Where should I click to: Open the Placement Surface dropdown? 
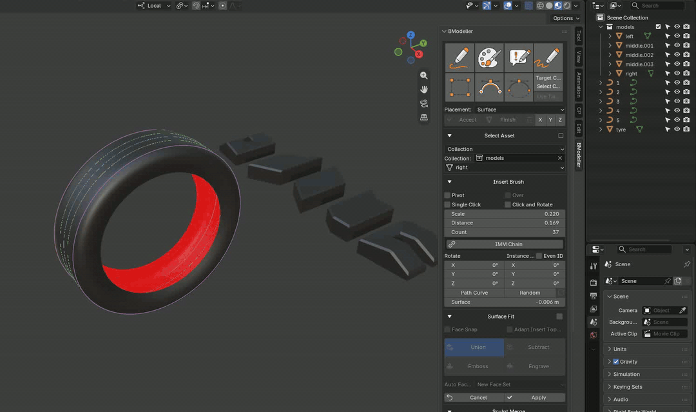click(520, 110)
